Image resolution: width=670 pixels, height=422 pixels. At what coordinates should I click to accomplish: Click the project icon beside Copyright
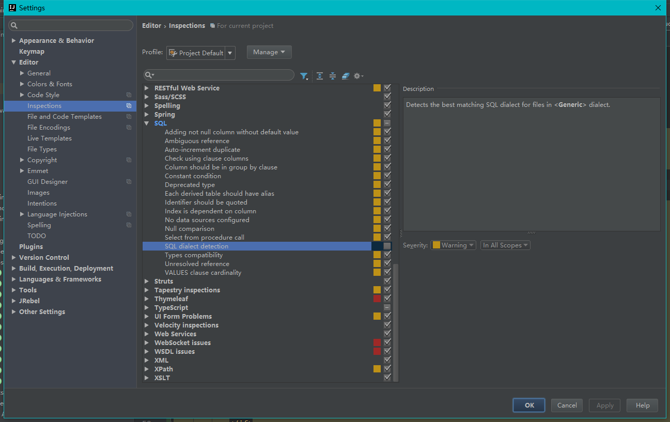pyautogui.click(x=129, y=160)
